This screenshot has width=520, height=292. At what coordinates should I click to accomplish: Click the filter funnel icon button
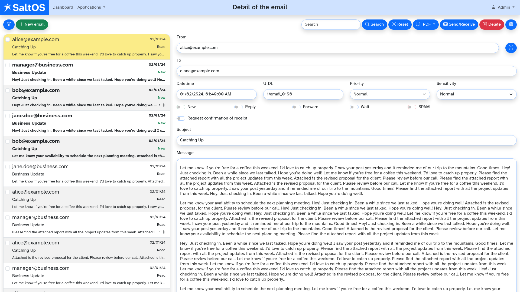click(x=9, y=24)
